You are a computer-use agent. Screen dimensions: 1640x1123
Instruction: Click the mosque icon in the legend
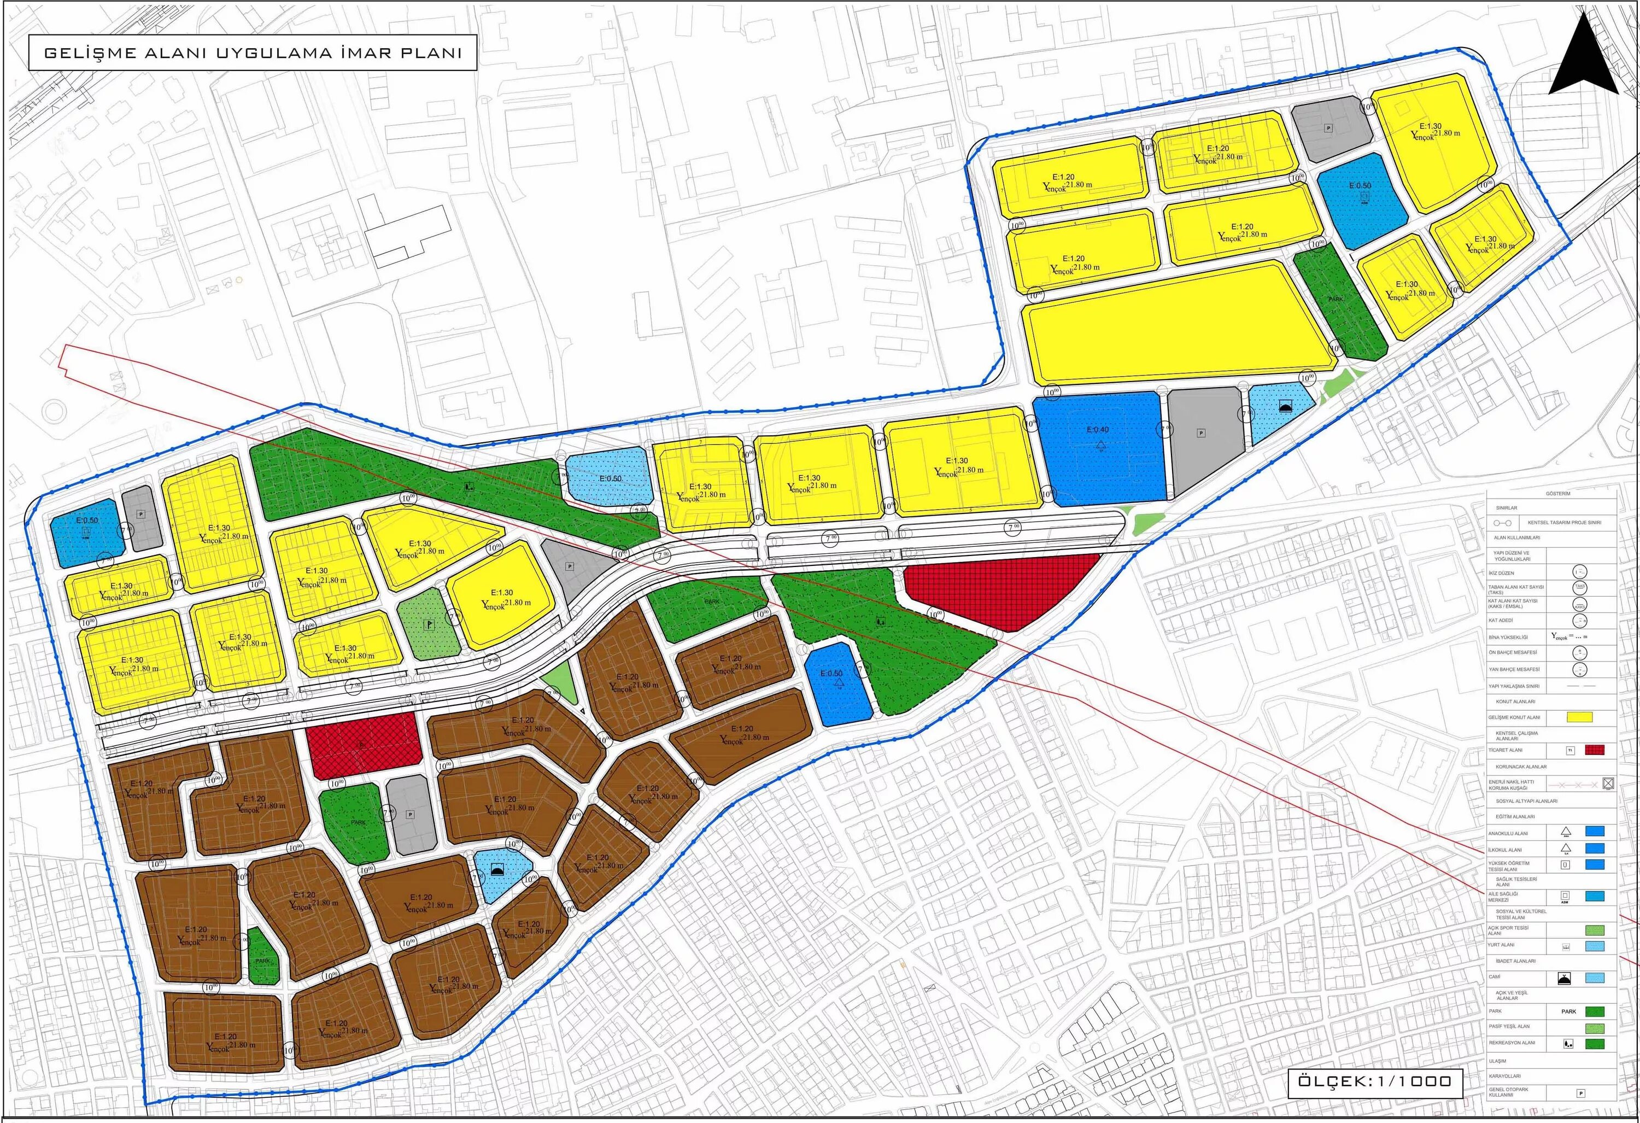(x=1565, y=978)
